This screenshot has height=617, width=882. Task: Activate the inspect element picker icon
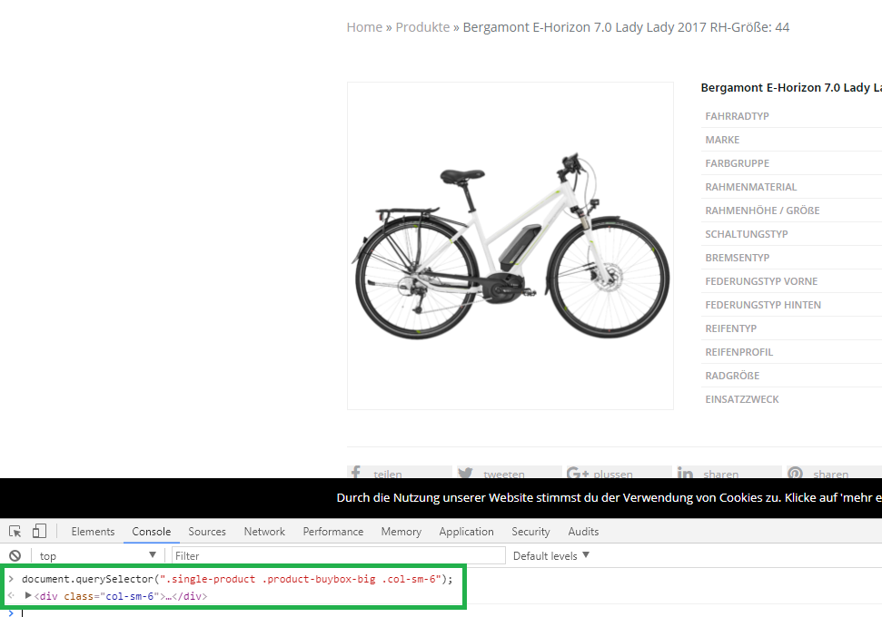[x=15, y=531]
